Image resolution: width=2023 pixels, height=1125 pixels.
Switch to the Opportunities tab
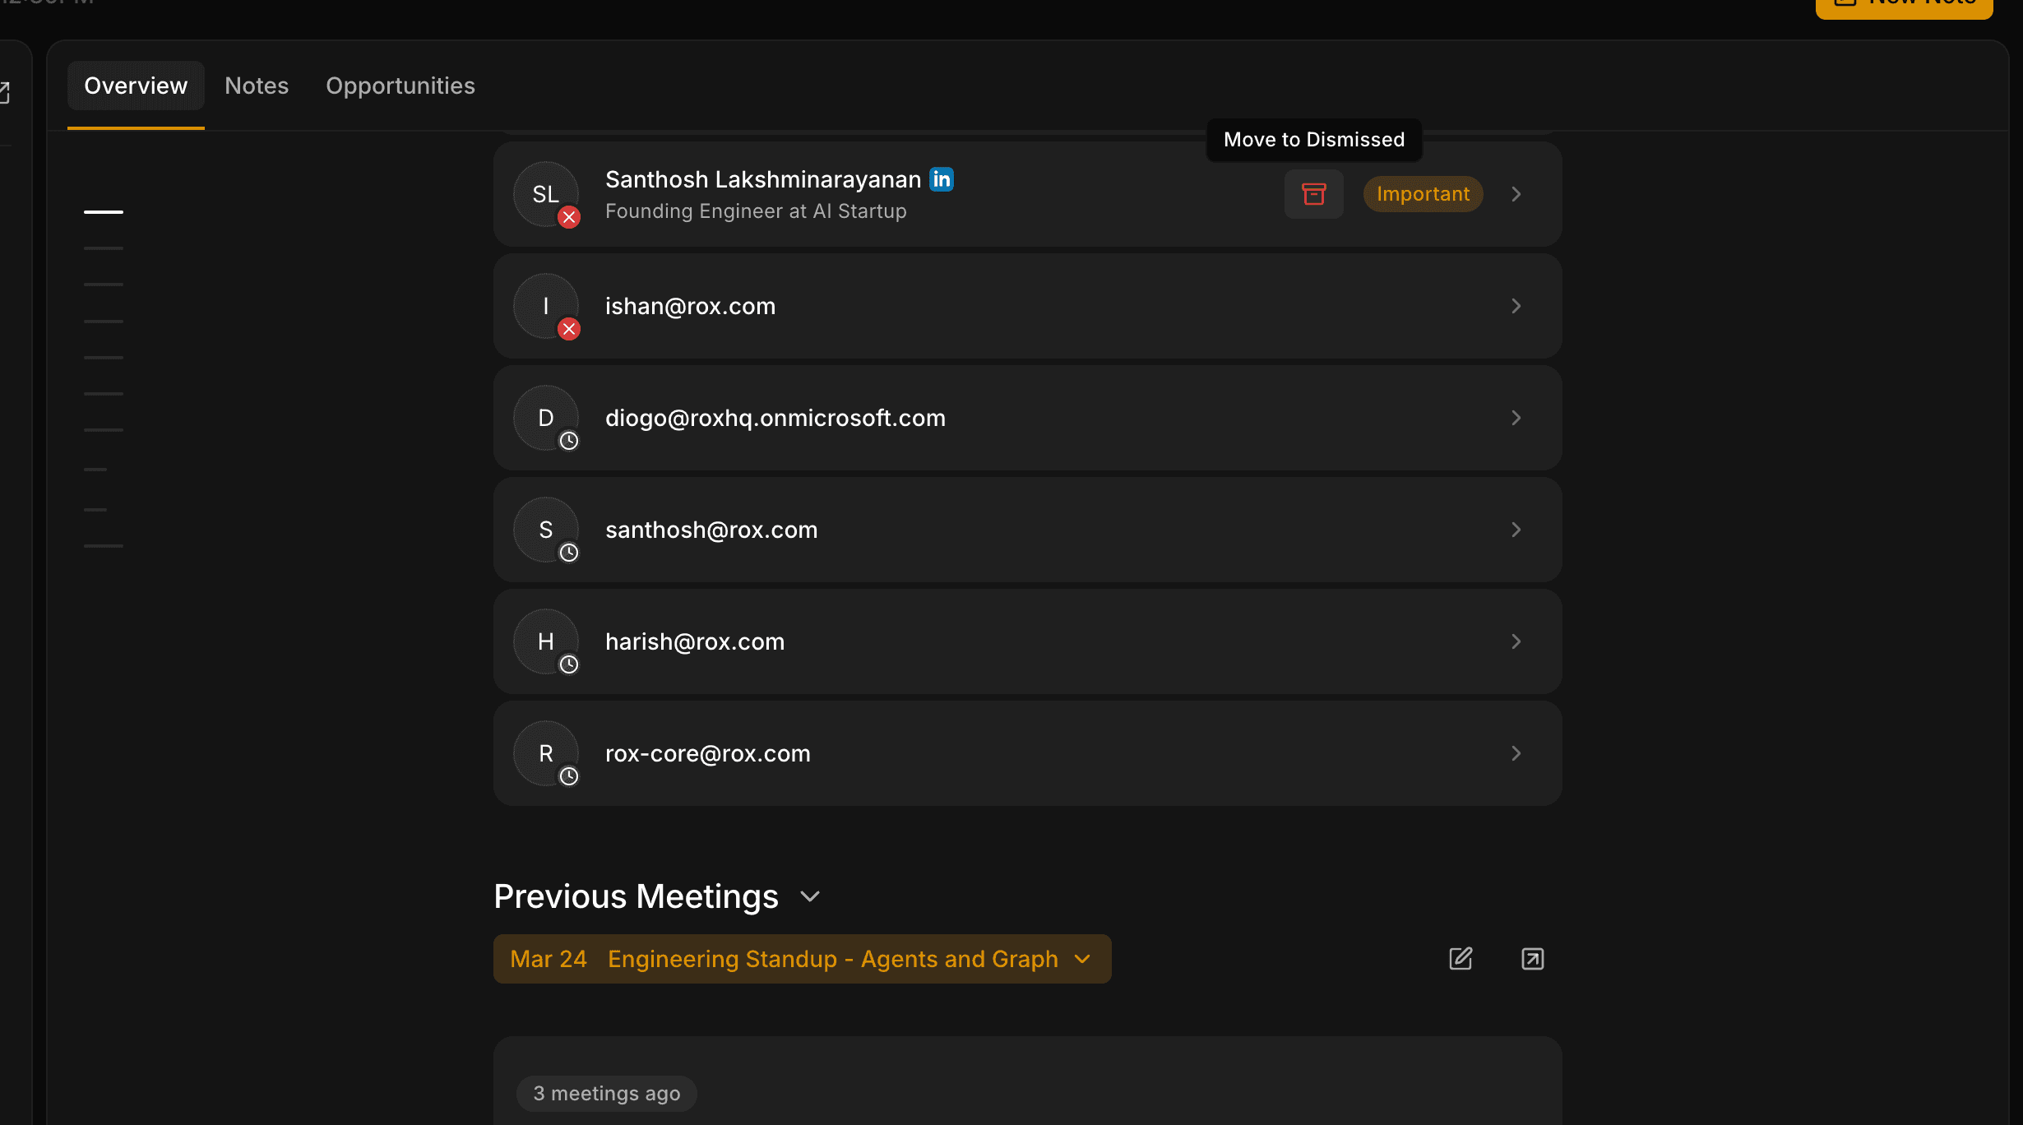(400, 86)
